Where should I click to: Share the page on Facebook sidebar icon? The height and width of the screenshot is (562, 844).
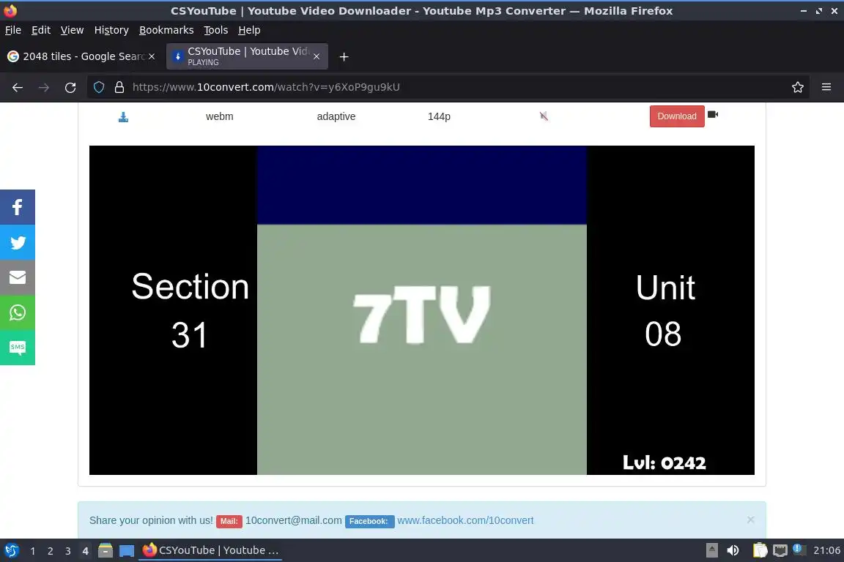(18, 207)
